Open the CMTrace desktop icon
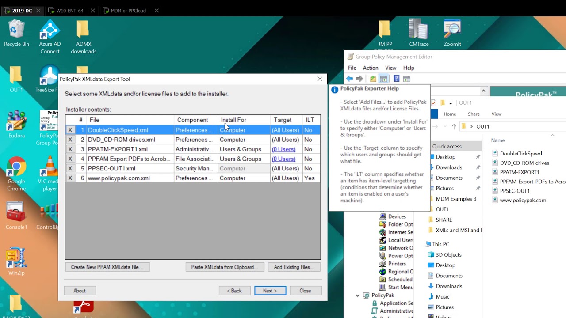 click(419, 34)
